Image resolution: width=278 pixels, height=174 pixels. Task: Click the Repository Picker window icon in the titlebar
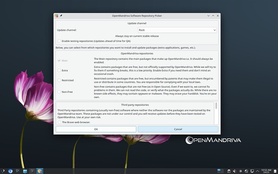(56, 16)
